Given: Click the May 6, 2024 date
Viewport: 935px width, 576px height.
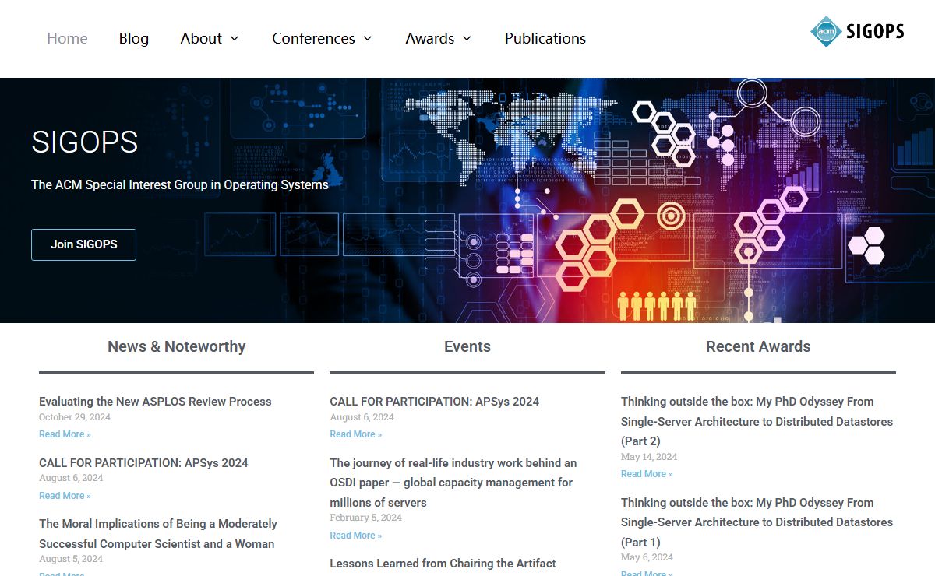Looking at the screenshot, I should pos(647,557).
